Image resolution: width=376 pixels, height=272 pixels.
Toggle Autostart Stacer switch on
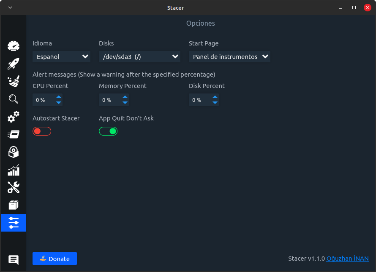tap(42, 131)
